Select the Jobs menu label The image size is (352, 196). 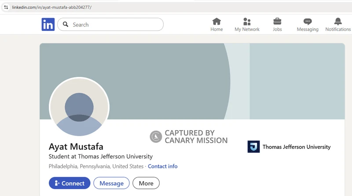pos(277,29)
